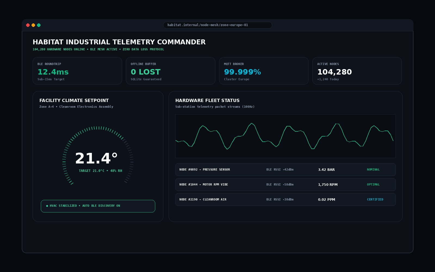
Task: Click the SQLite Guaranteed caption
Action: 146,79
